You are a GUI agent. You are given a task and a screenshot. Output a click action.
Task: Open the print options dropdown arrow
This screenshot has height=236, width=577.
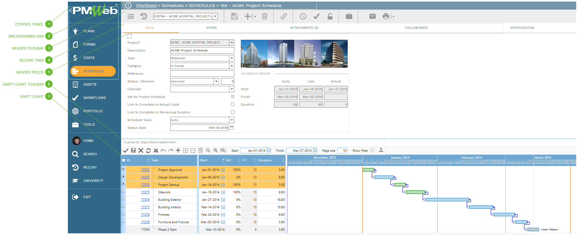393,17
